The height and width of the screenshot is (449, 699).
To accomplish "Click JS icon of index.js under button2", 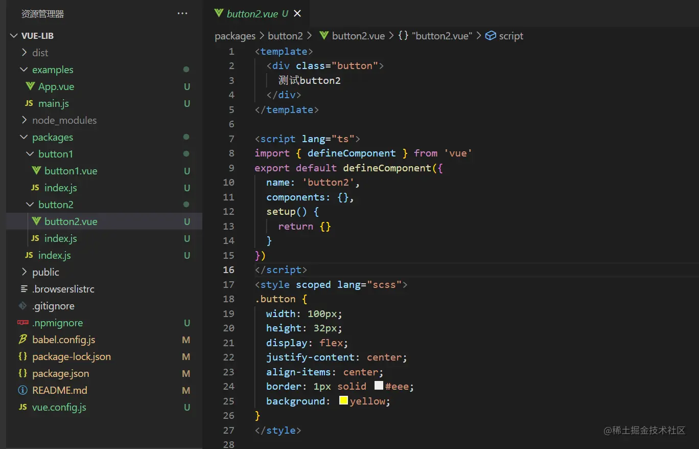I will click(35, 238).
